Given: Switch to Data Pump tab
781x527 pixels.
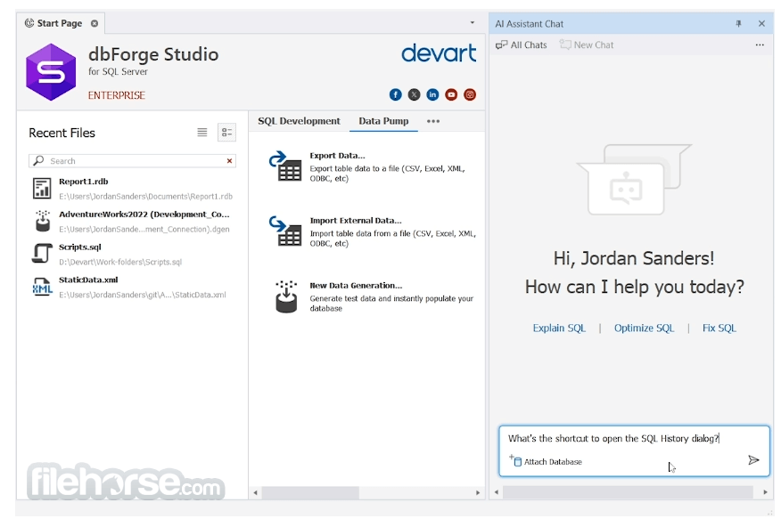Looking at the screenshot, I should (383, 121).
